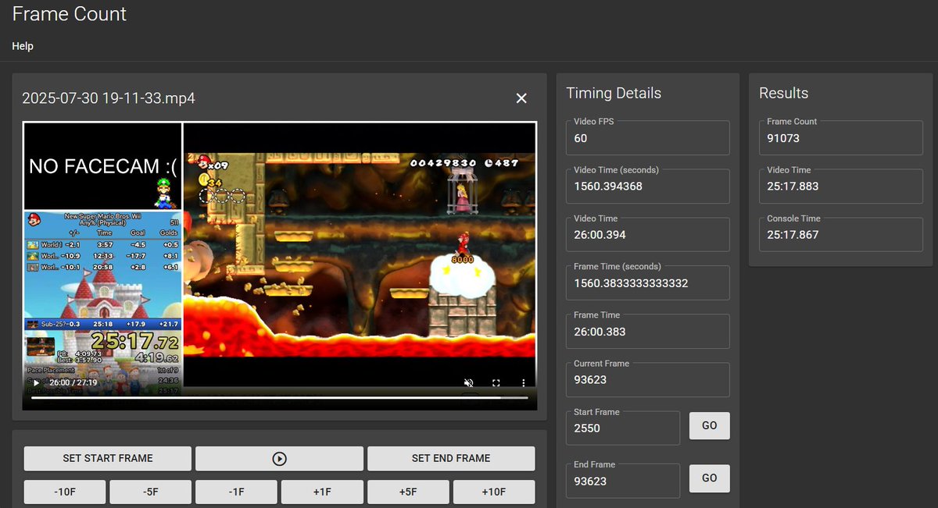
Task: Click GO next to Start Frame
Action: point(709,425)
